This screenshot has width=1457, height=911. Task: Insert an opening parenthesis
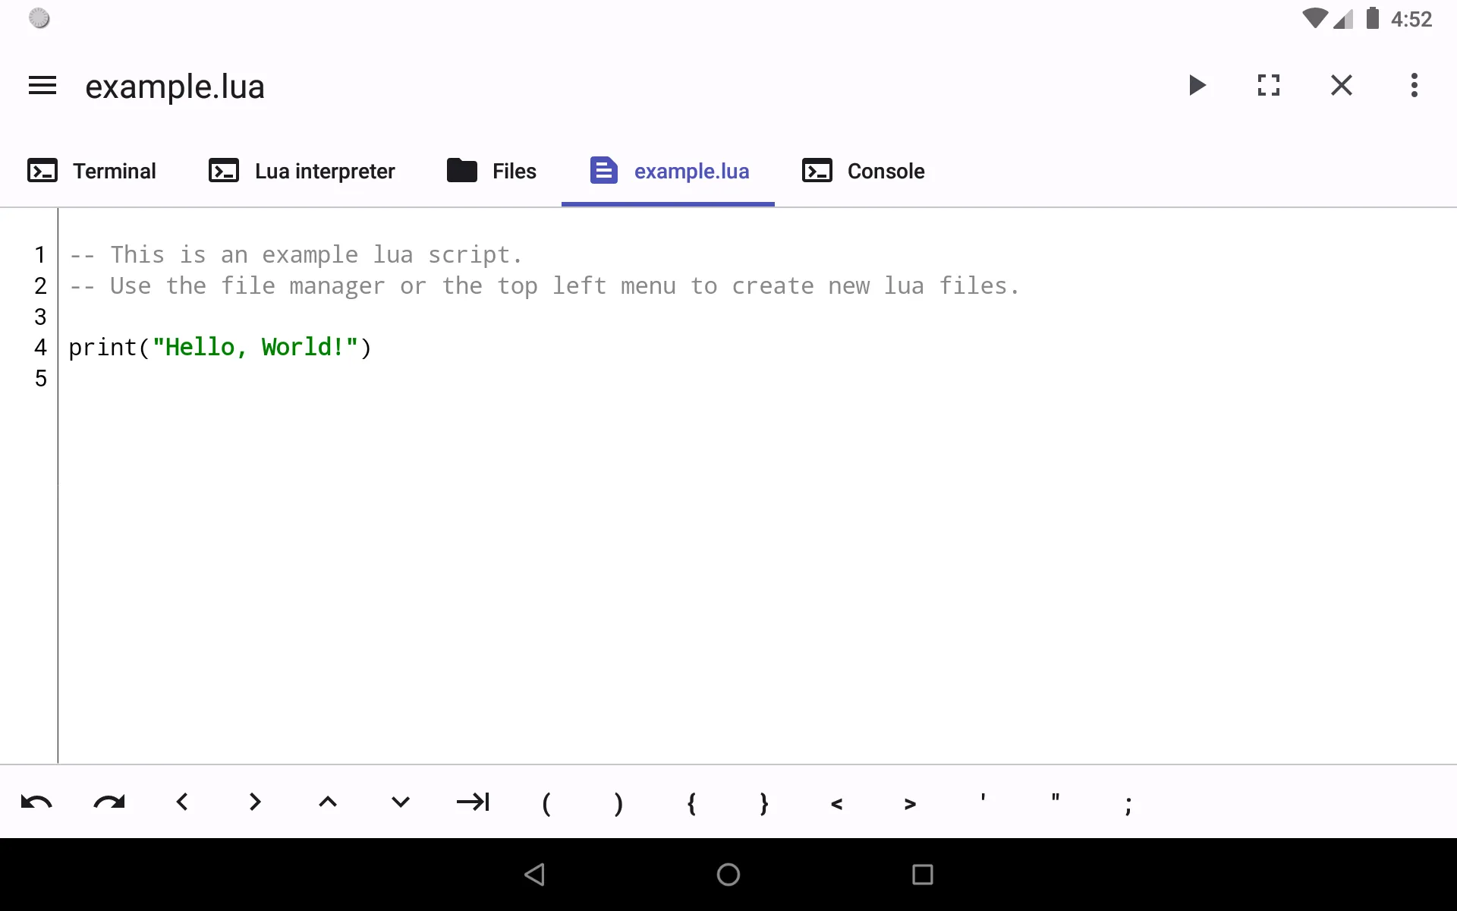pos(546,802)
